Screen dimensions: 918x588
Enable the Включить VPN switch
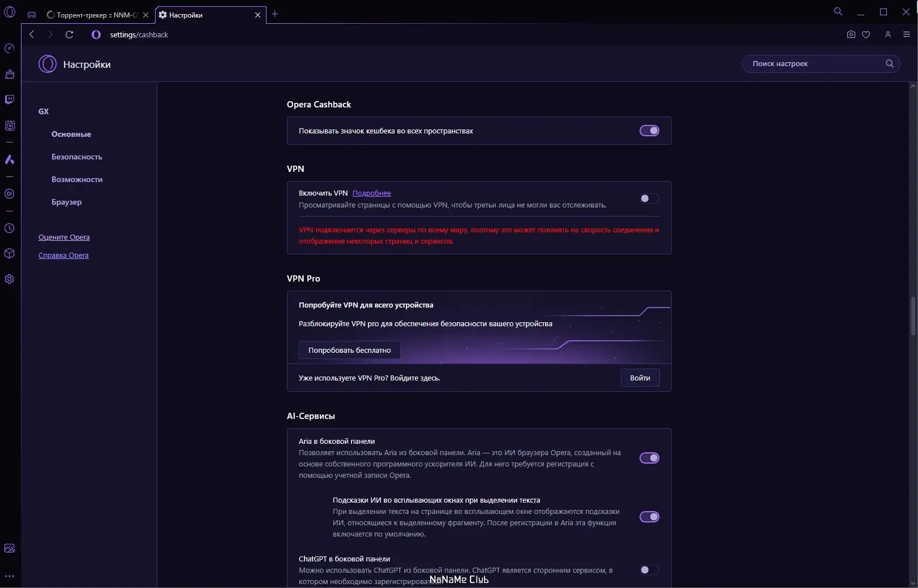tap(649, 198)
